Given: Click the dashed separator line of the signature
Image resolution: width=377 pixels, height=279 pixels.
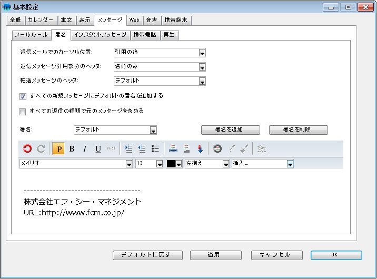Looking at the screenshot, I should pos(82,191).
